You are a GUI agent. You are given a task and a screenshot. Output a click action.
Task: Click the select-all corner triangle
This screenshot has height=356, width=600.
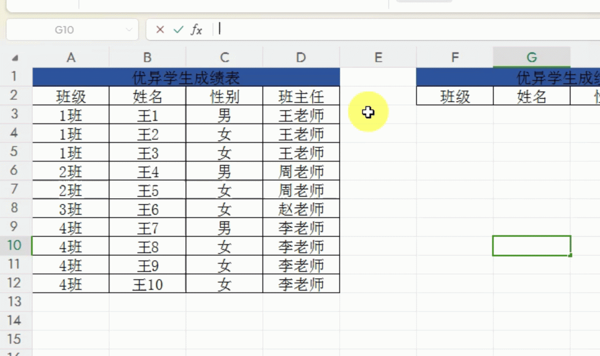pyautogui.click(x=15, y=58)
